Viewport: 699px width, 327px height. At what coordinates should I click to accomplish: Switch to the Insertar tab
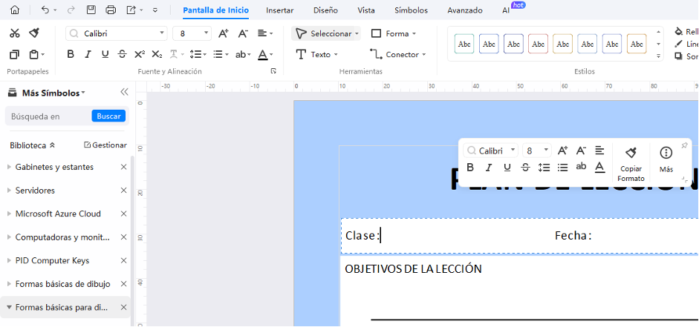[280, 10]
